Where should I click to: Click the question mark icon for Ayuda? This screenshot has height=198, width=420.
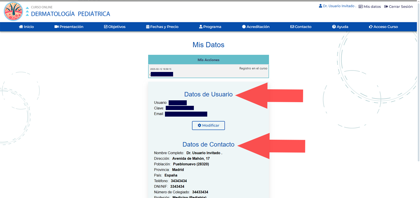point(334,27)
